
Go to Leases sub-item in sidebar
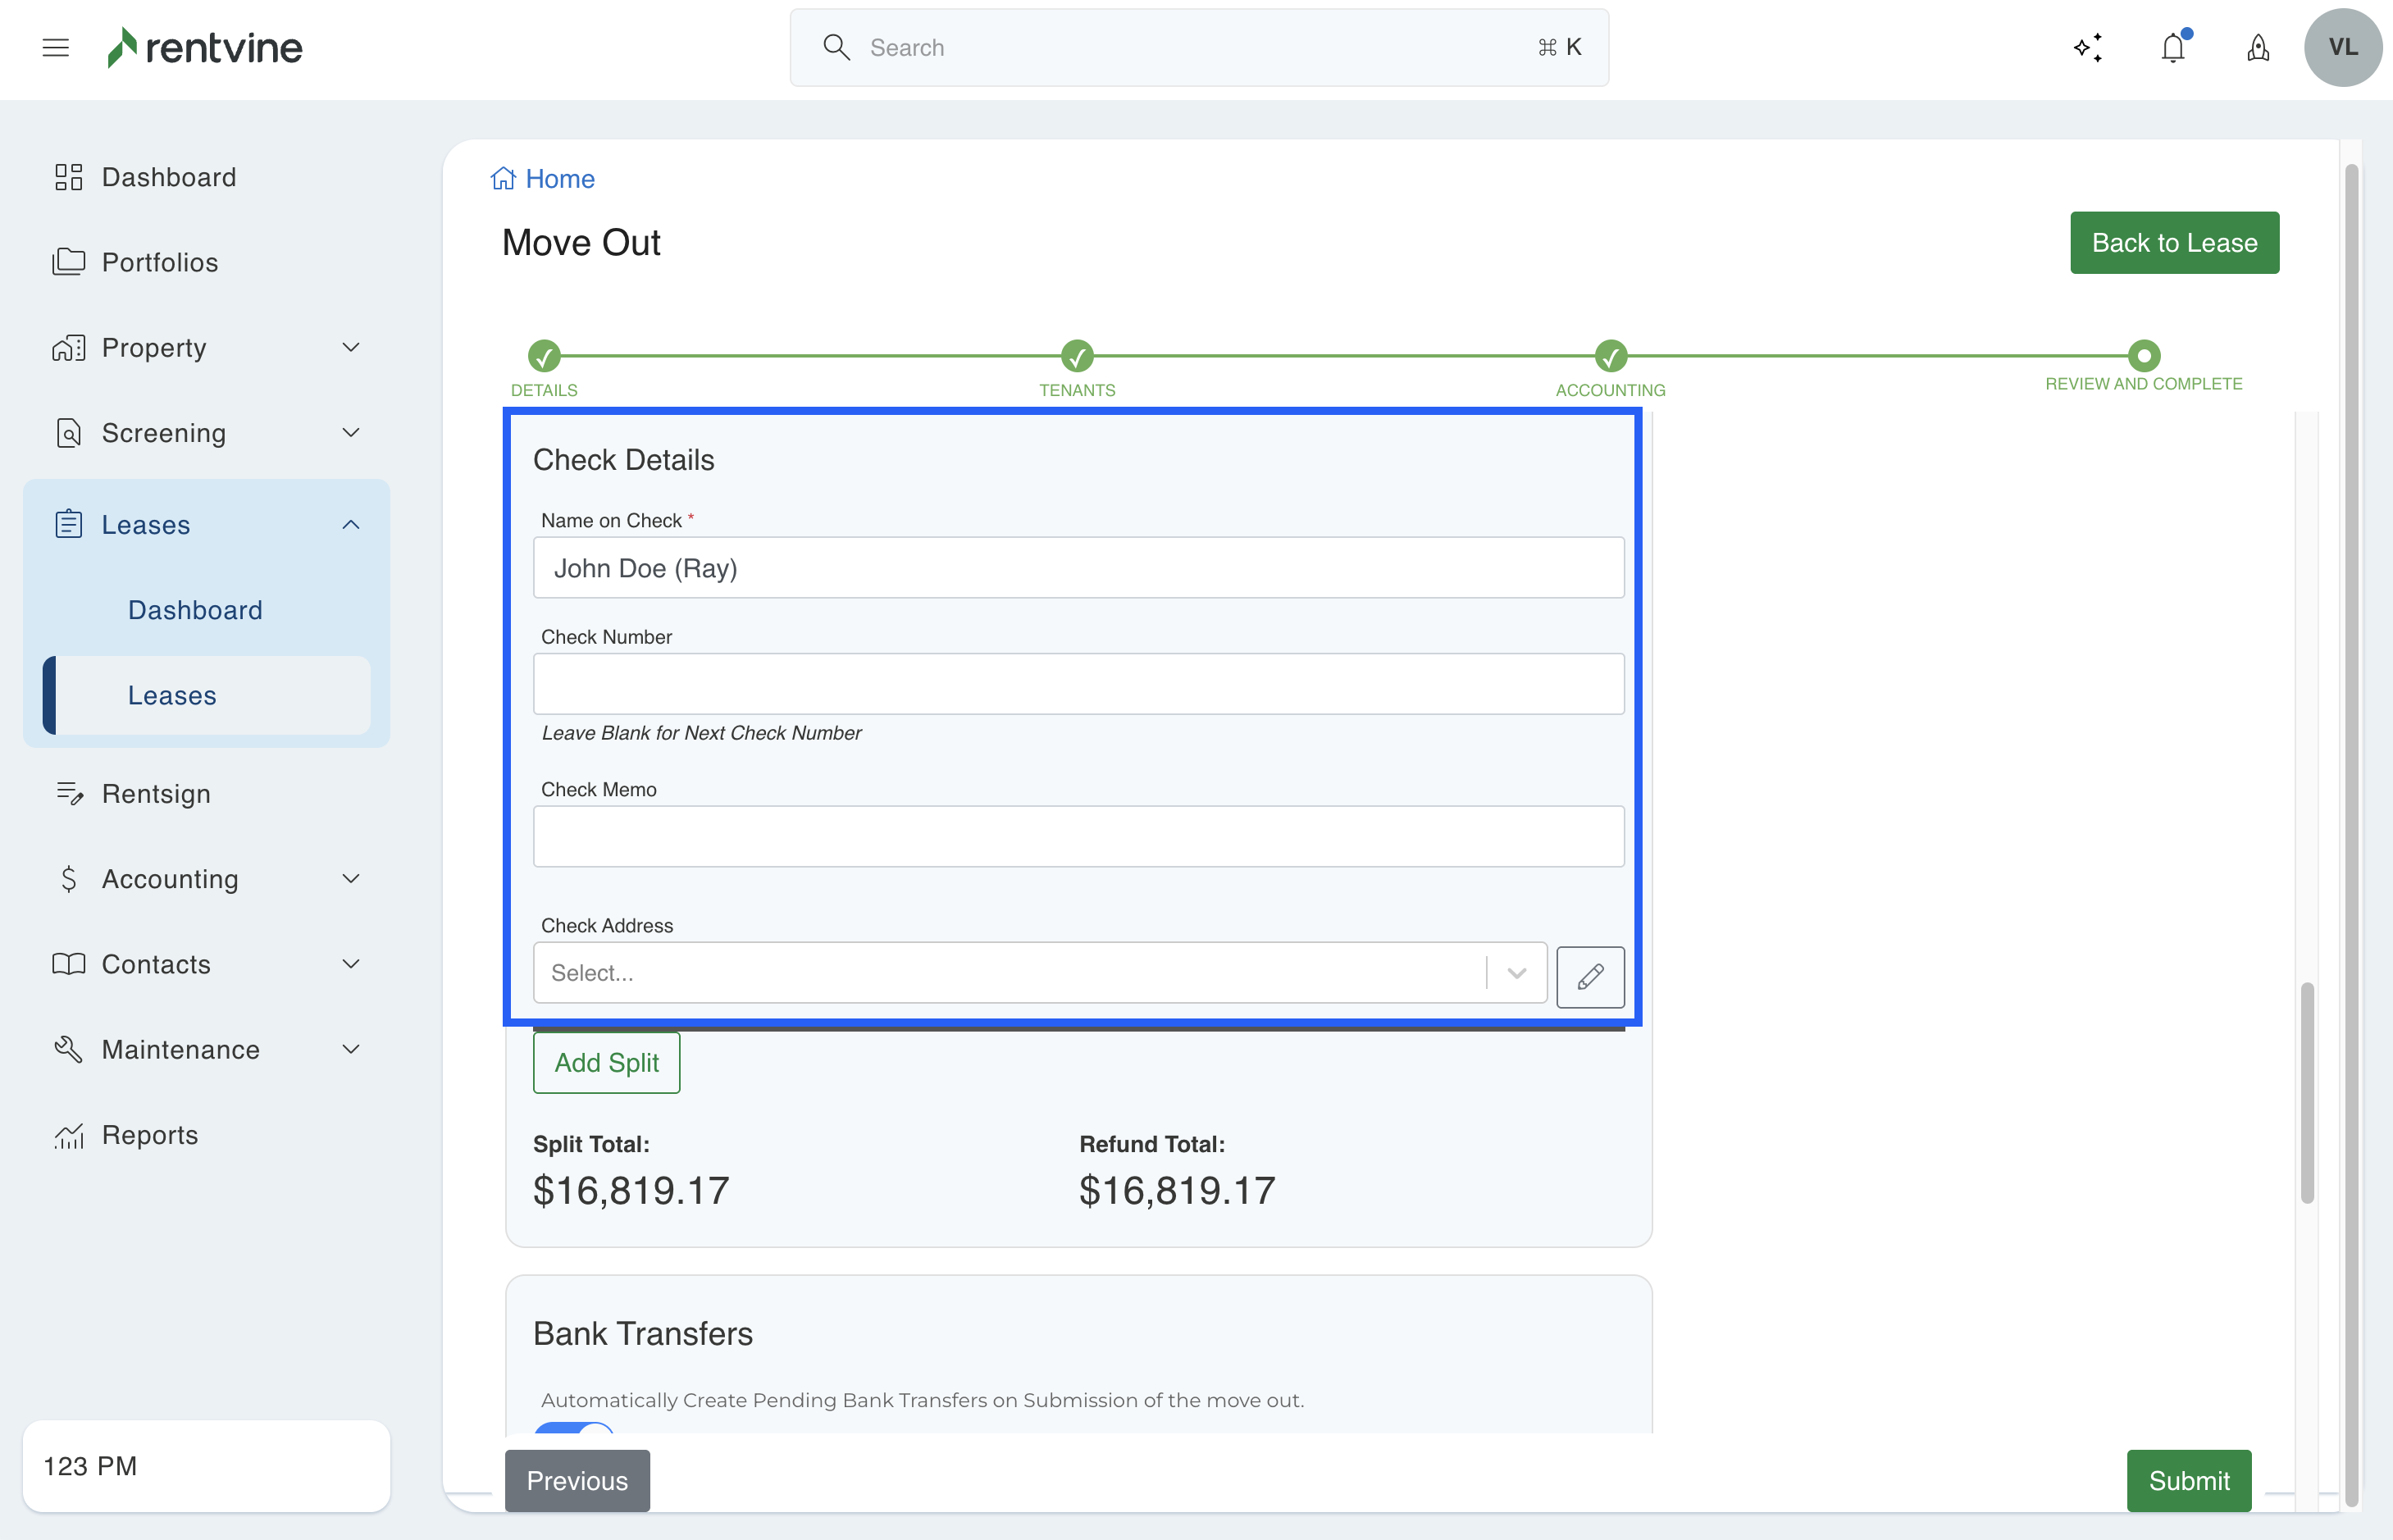pyautogui.click(x=172, y=695)
